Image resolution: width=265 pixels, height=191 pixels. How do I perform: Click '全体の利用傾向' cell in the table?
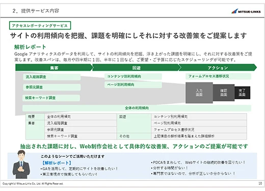(x=81, y=117)
